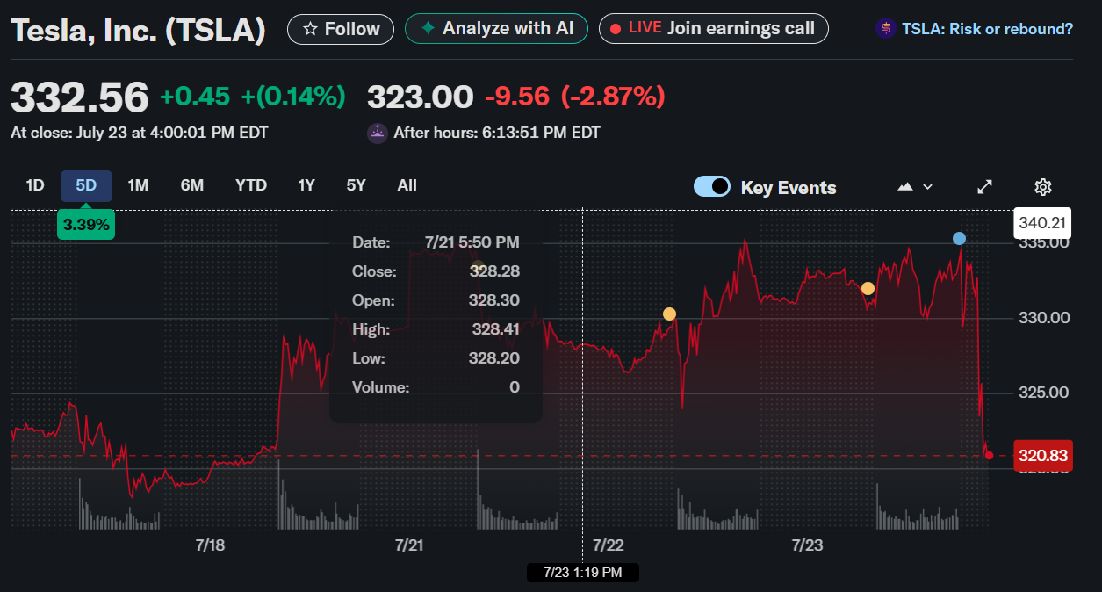The image size is (1102, 592).
Task: Toggle off the Key Events switch
Action: click(711, 186)
